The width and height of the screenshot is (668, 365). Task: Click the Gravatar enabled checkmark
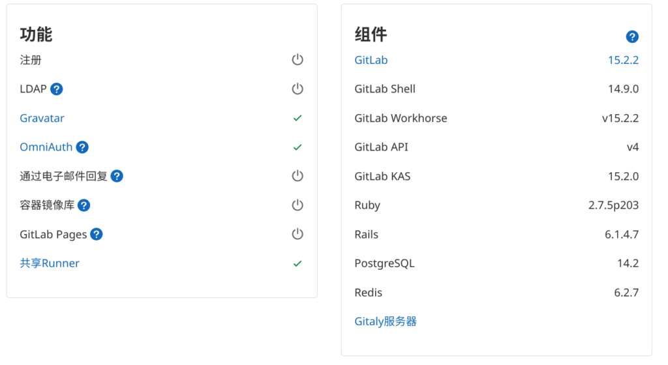point(297,119)
